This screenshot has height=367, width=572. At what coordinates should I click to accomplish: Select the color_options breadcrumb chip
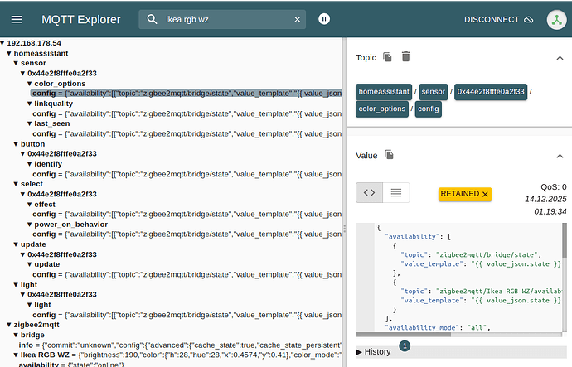(382, 109)
